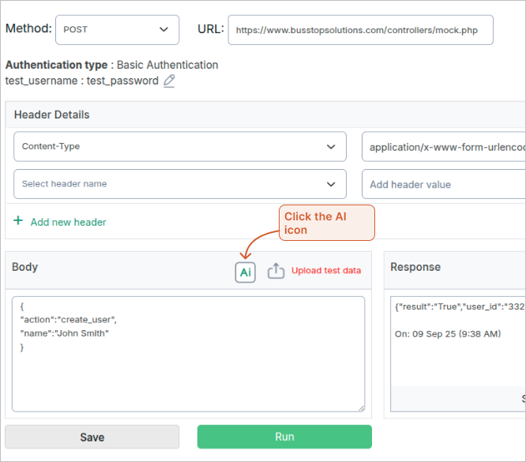
Task: Expand the Content-Type header name dropdown
Action: (x=180, y=146)
